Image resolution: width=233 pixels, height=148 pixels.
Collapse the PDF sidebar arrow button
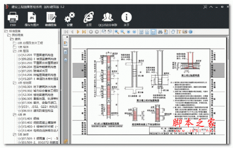tap(67, 37)
